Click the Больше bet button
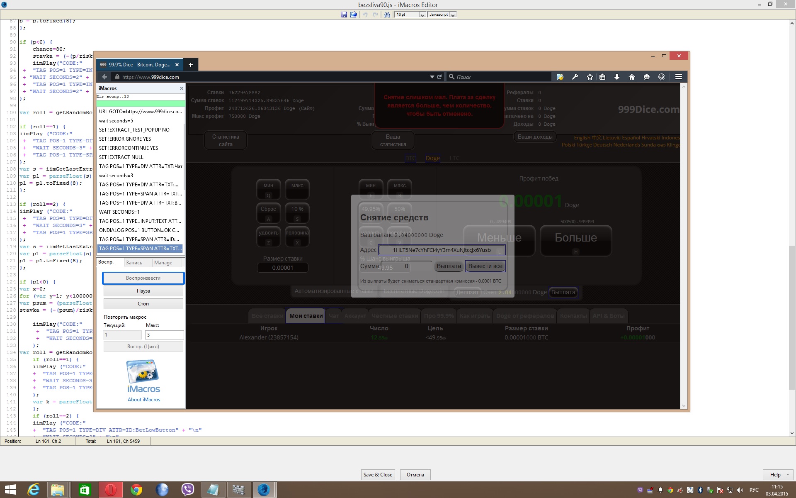 click(576, 240)
